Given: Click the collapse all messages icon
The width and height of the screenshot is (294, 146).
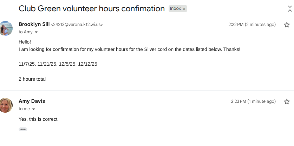Looking at the screenshot, I should [x=290, y=8].
